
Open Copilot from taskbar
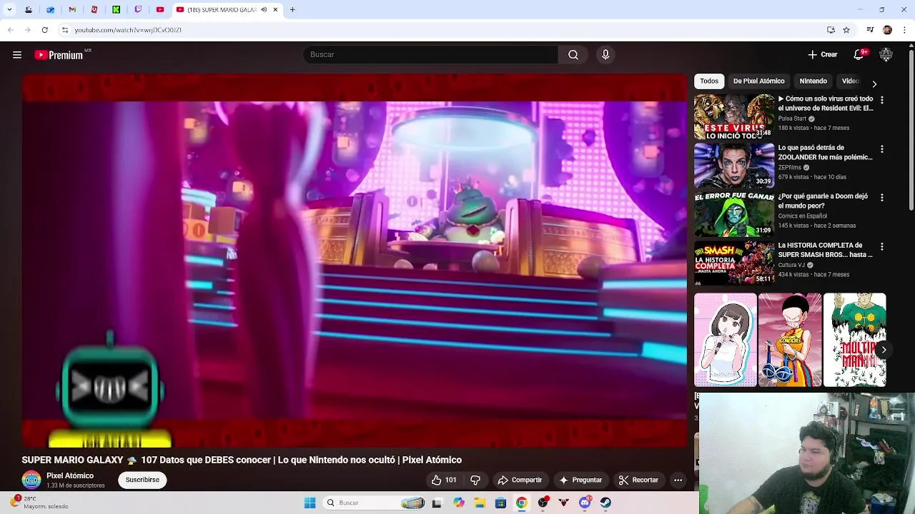(458, 503)
